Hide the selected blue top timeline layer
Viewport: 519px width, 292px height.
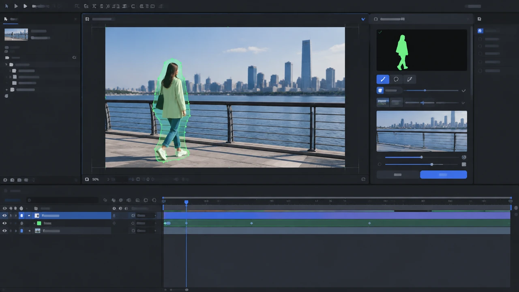point(5,216)
